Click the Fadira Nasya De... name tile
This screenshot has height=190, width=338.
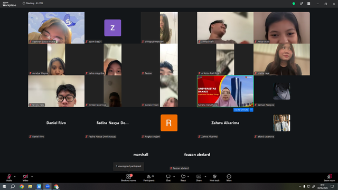point(112,123)
